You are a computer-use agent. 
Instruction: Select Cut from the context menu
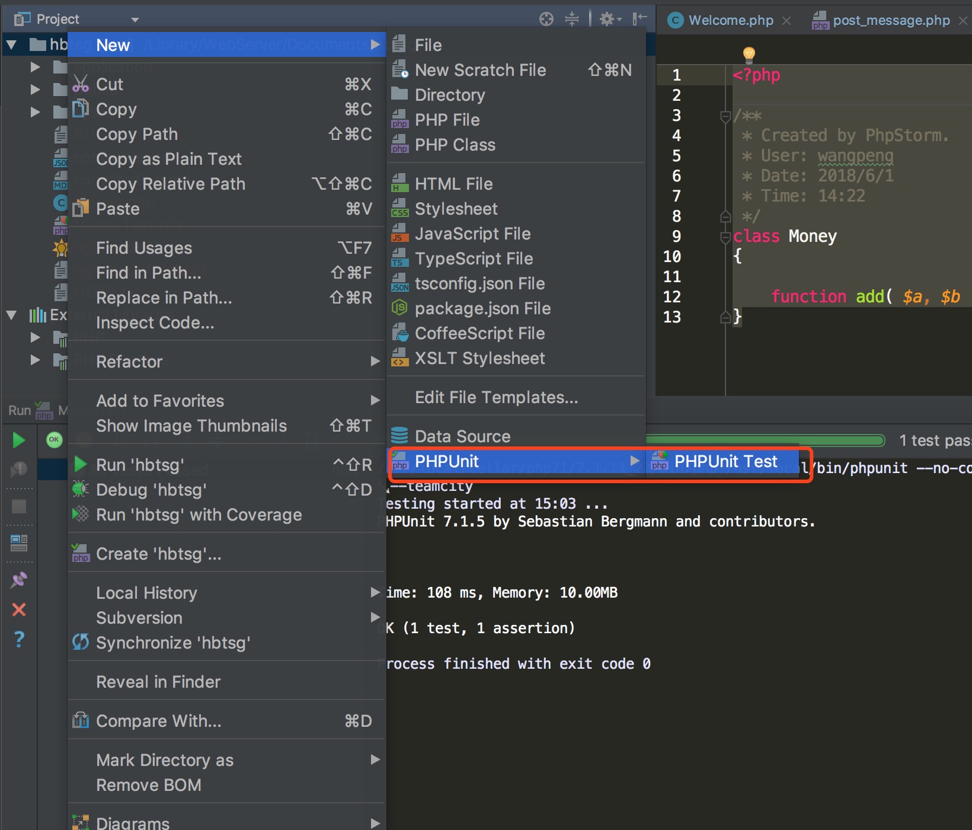(226, 84)
